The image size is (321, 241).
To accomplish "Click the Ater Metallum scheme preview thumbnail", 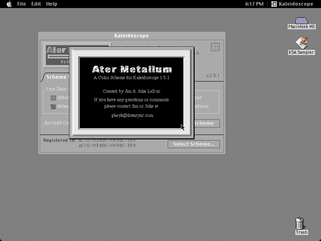I will [x=57, y=55].
